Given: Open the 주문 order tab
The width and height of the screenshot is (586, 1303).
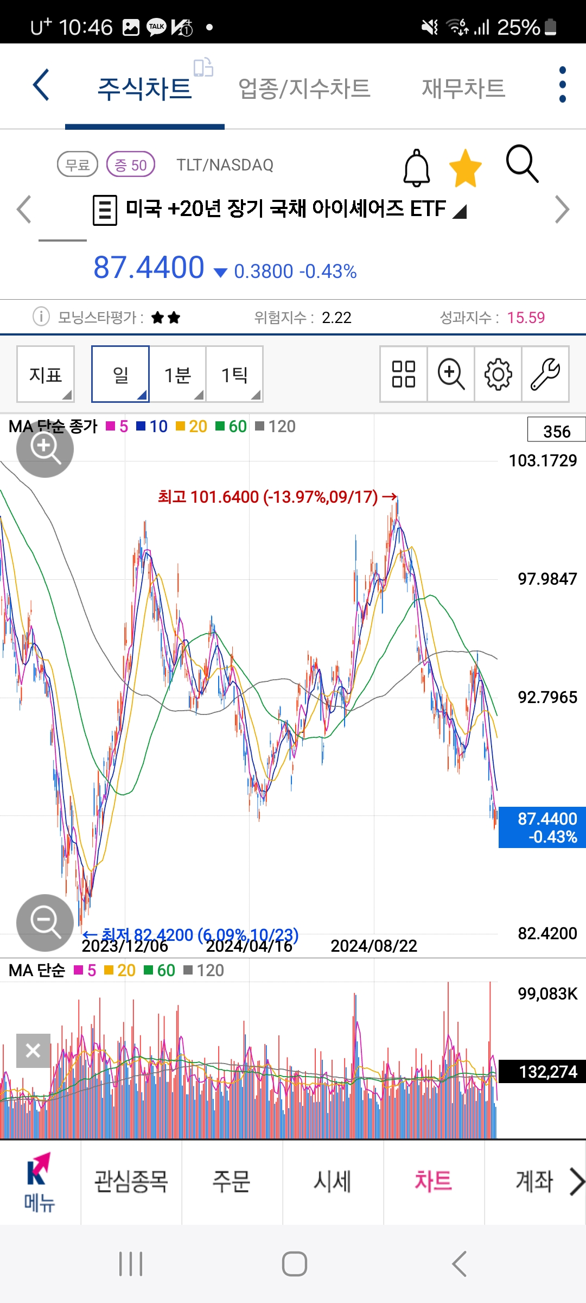Looking at the screenshot, I should [x=232, y=1181].
